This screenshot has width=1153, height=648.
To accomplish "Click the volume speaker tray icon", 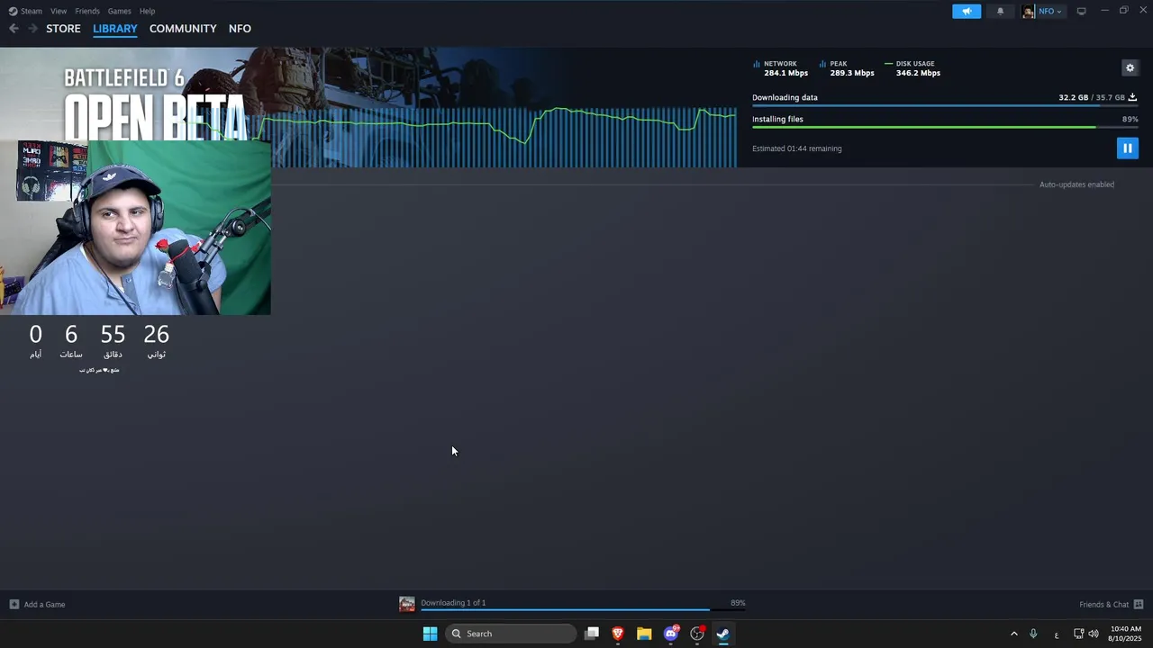I will [1094, 634].
